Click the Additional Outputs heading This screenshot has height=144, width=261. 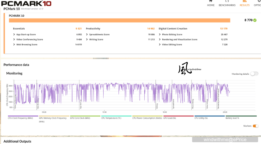17,141
